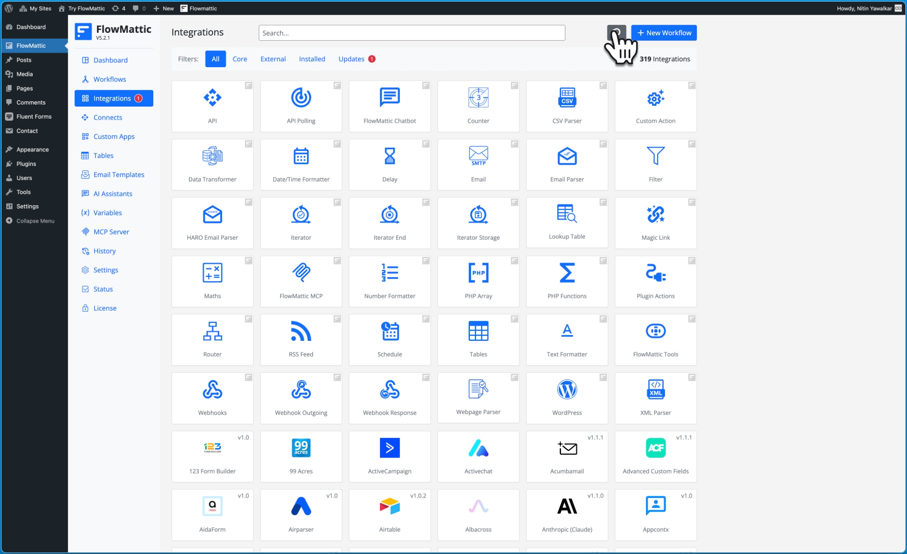This screenshot has height=554, width=907.
Task: Open the RSS Feed integration
Action: click(x=301, y=340)
